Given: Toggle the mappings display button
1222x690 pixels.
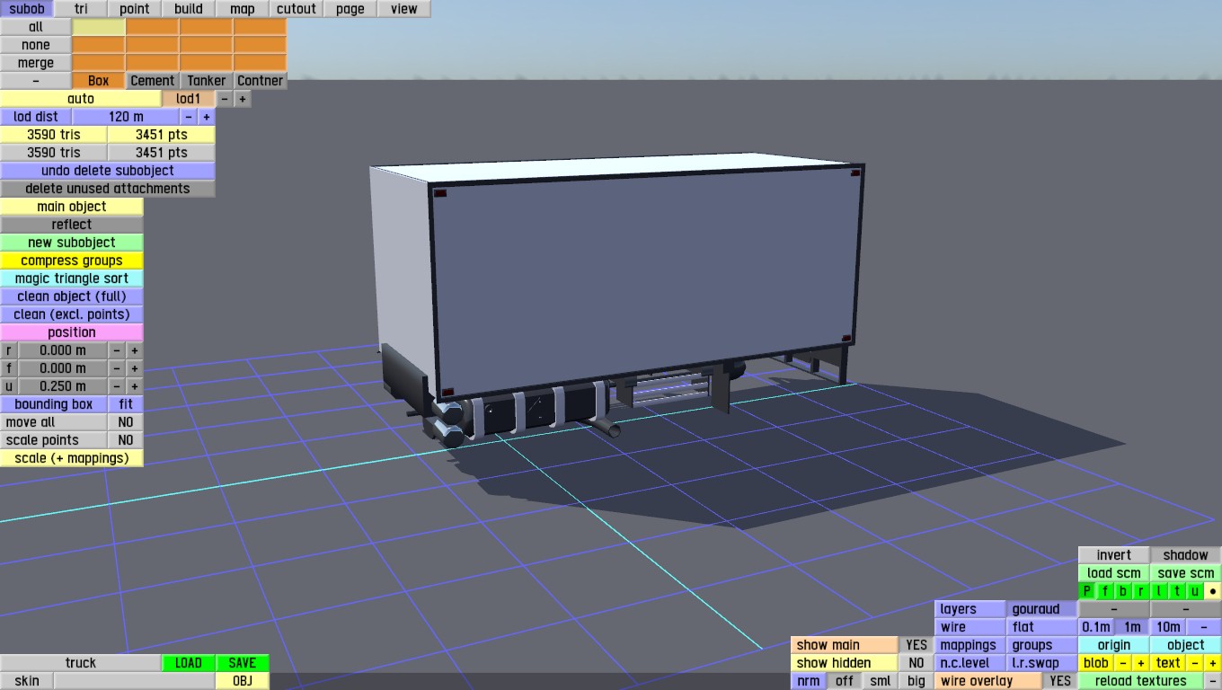Looking at the screenshot, I should click(x=970, y=645).
